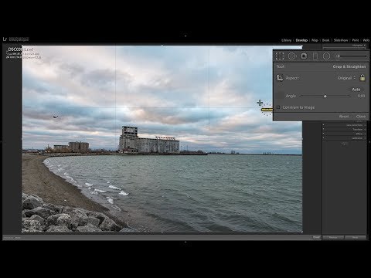Click the top-middle crop handle
This screenshot has width=371, height=278.
tap(162, 46)
